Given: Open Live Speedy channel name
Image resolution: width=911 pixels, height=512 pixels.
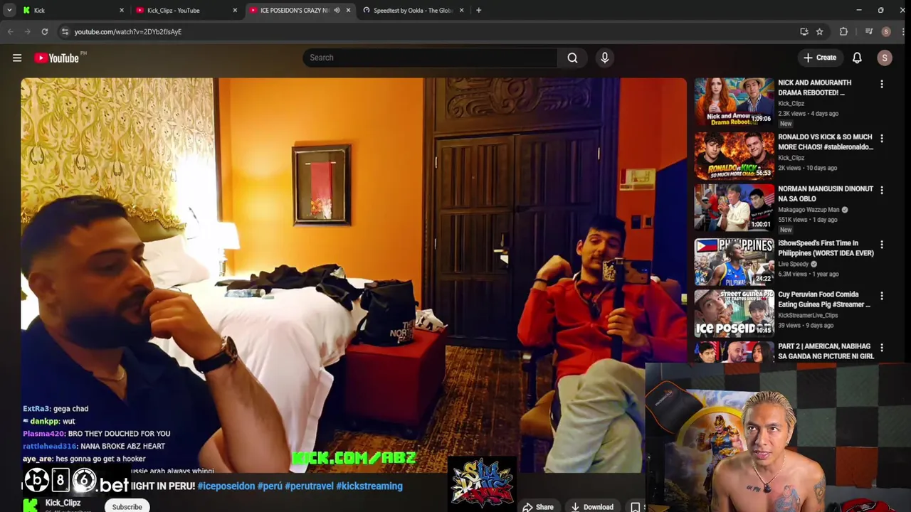Looking at the screenshot, I should point(793,264).
